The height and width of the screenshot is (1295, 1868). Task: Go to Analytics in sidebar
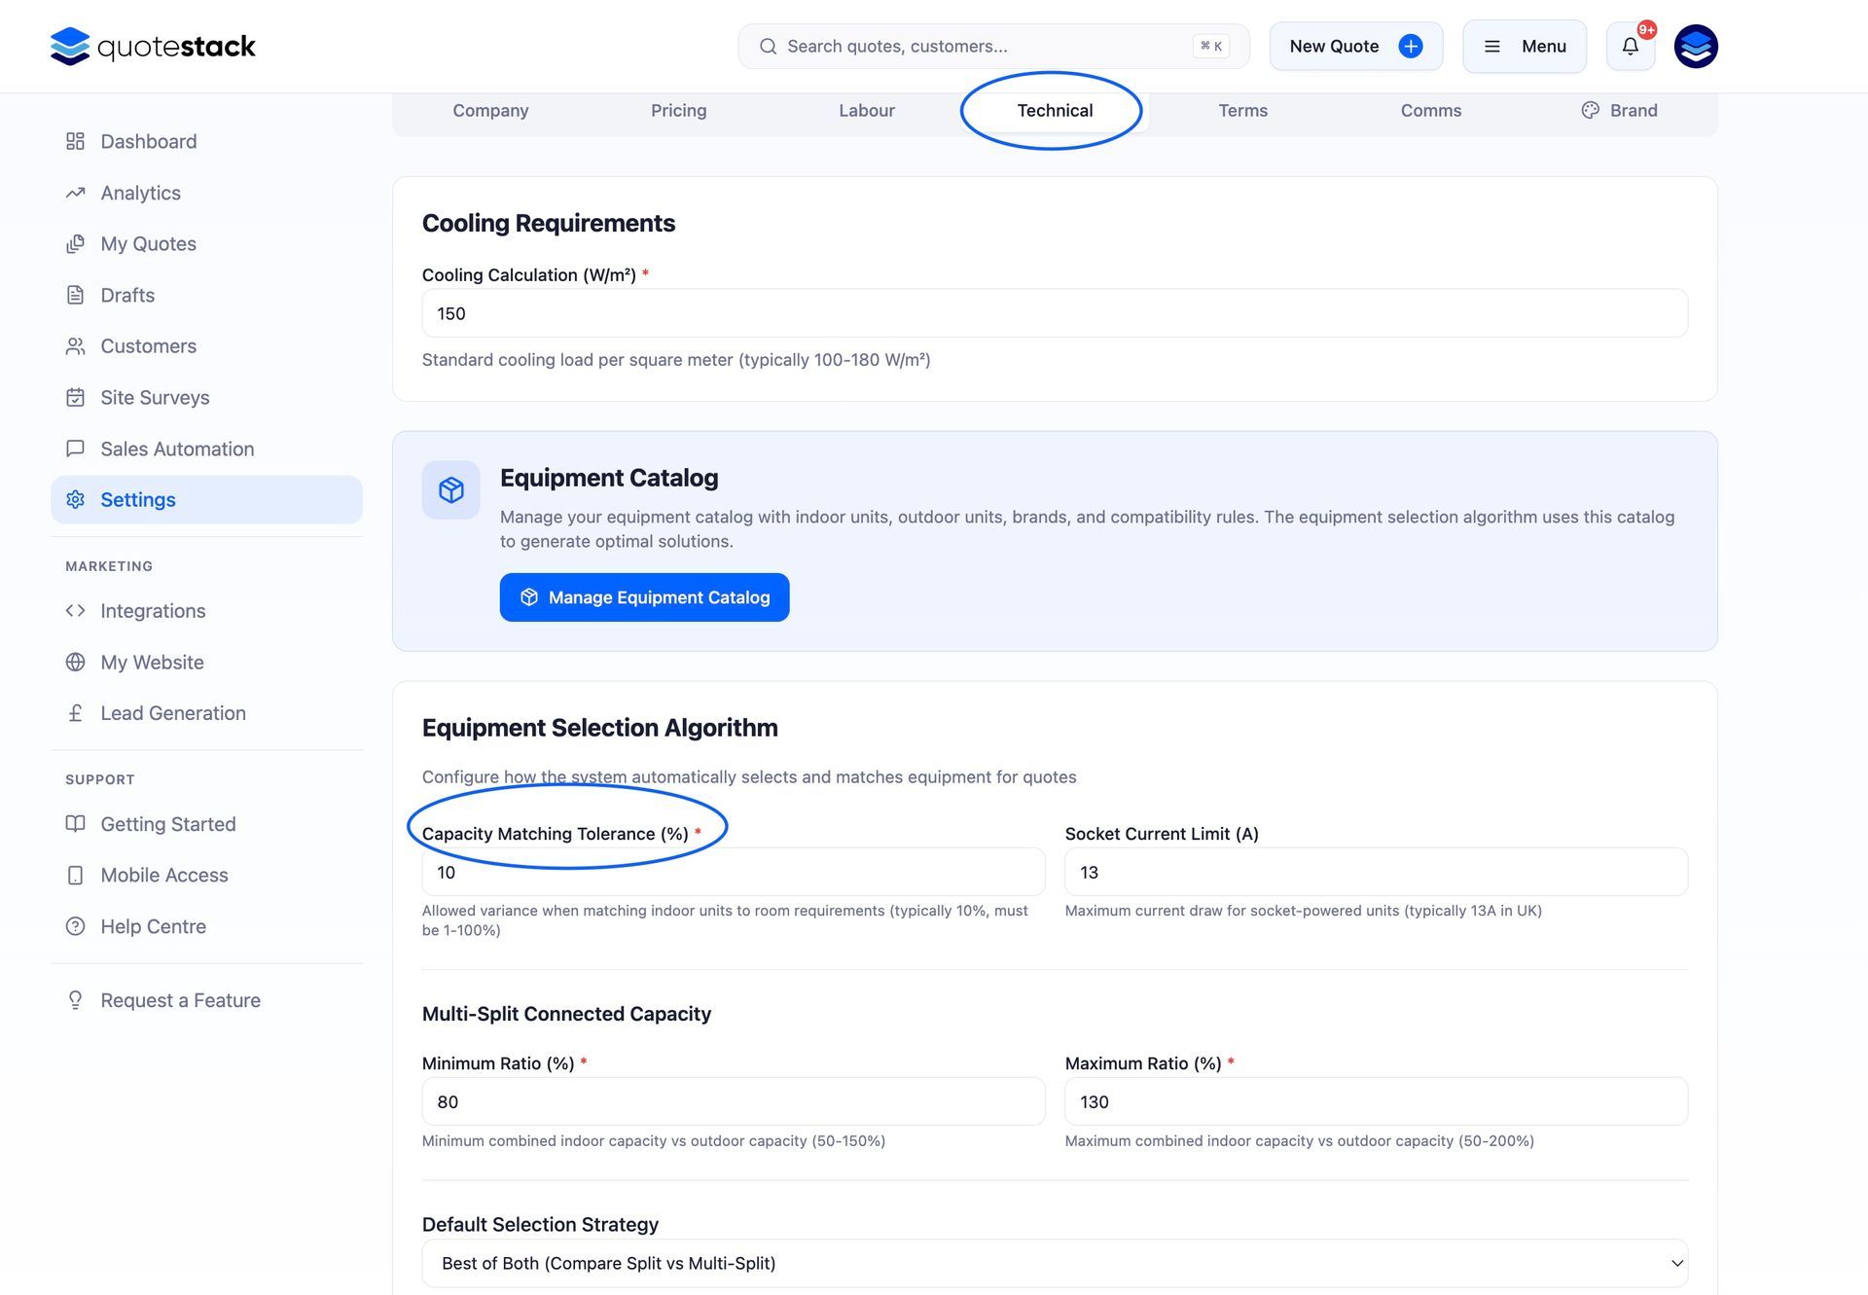(x=140, y=193)
